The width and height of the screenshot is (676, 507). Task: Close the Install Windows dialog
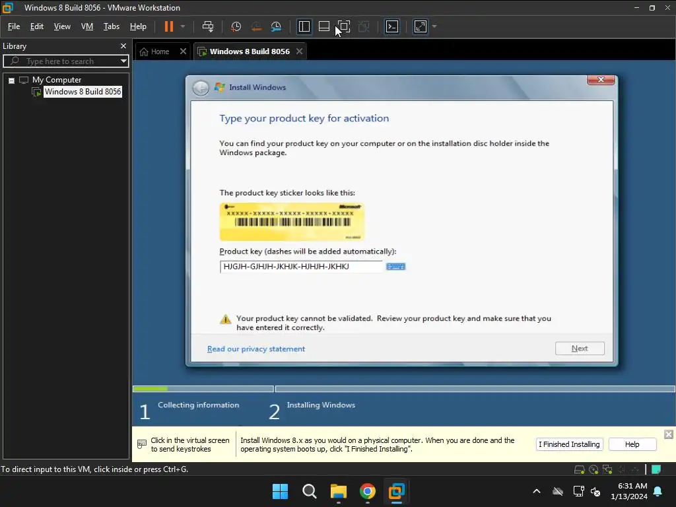coord(601,80)
